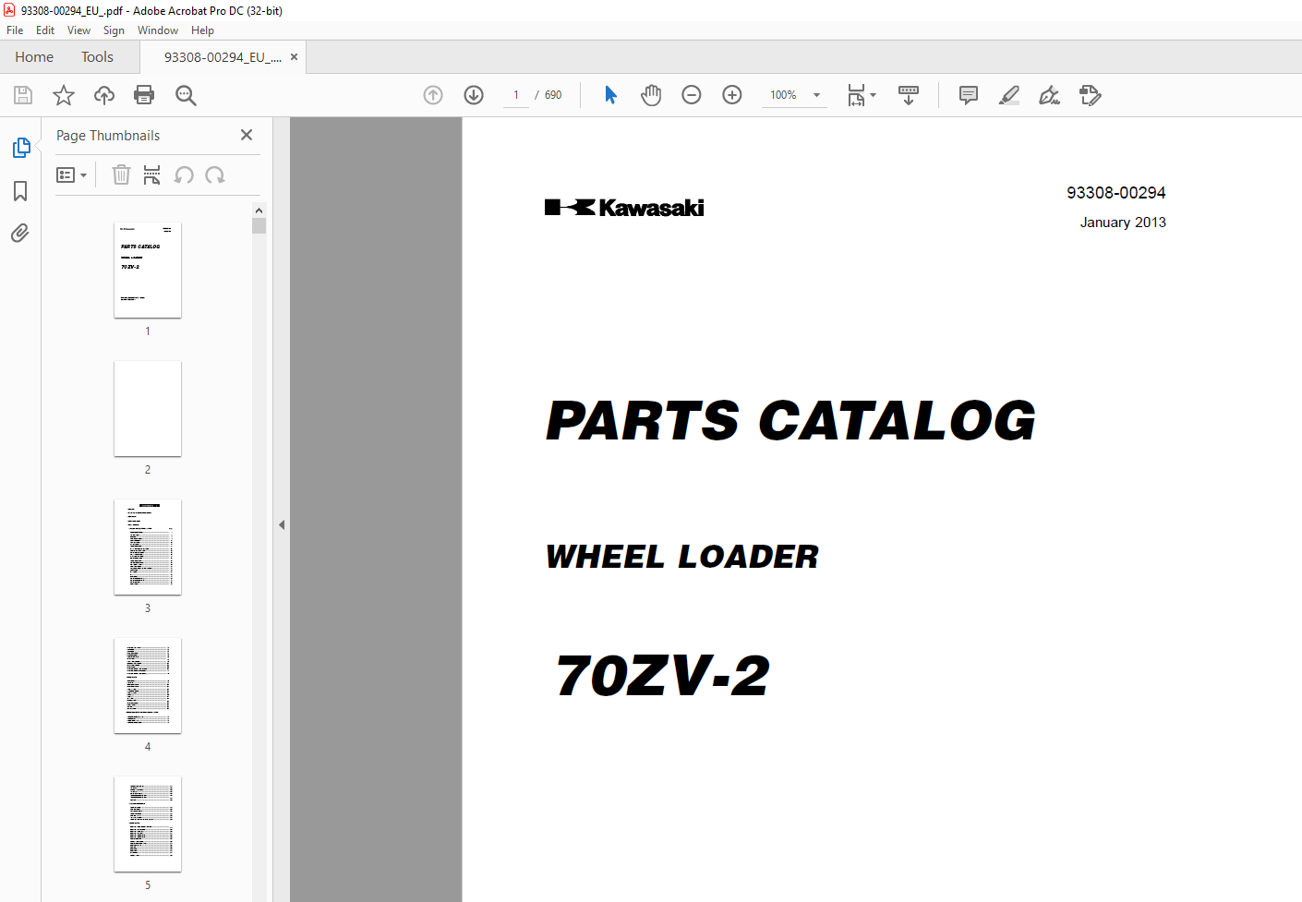Click the thumbnails panel scrollbar handle
Viewport: 1302px width, 902px height.
point(259,226)
